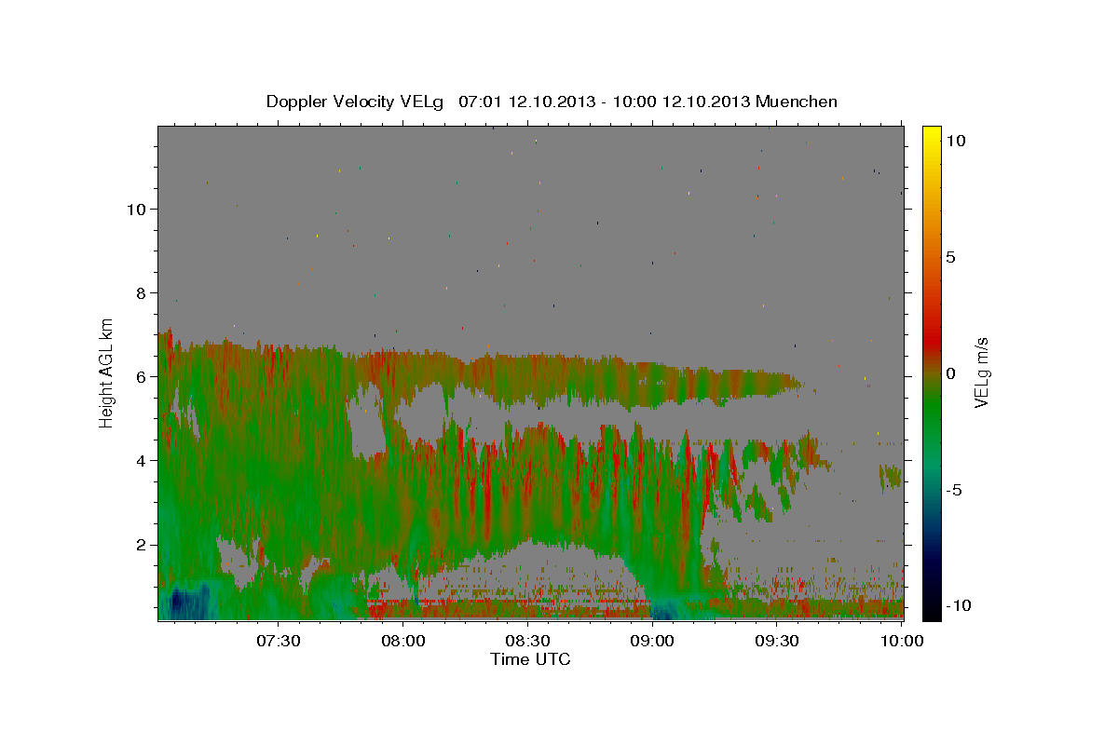The image size is (1118, 745).
Task: Click the 'Height AGL km' axis label
Action: [x=107, y=372]
